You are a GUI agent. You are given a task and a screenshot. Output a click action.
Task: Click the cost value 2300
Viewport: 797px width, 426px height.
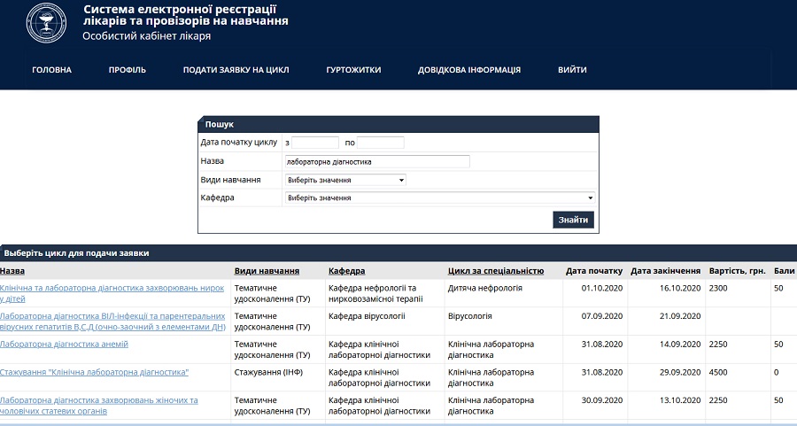click(718, 288)
